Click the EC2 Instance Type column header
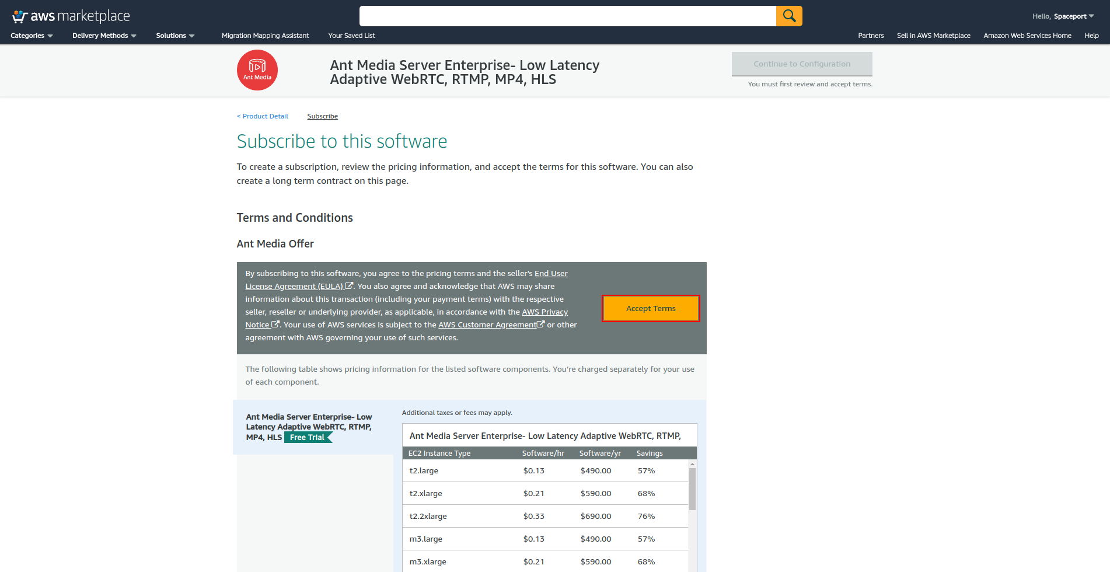 tap(439, 453)
